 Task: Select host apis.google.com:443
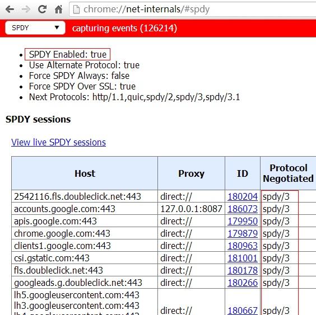[x=55, y=221]
